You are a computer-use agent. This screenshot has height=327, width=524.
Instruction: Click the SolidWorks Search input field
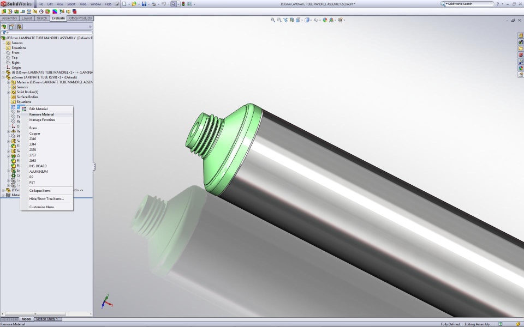(469, 4)
